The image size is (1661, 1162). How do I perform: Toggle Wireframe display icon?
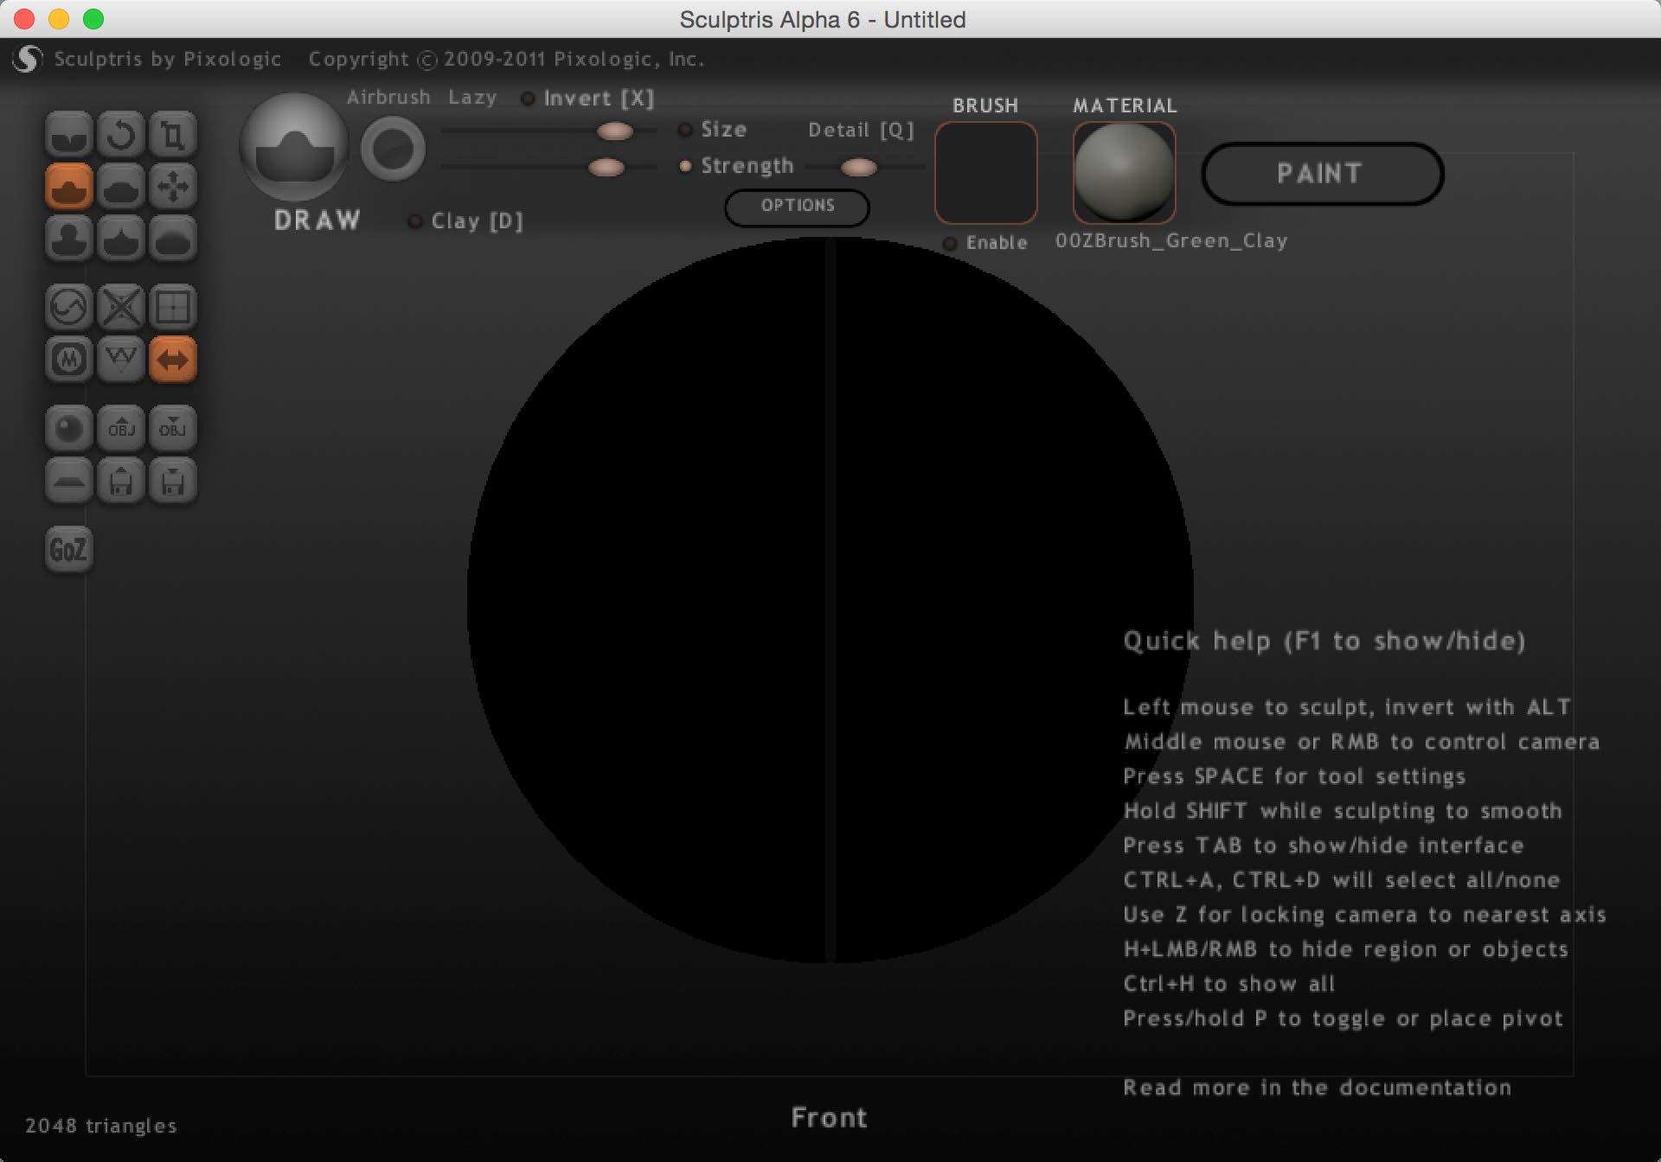click(121, 360)
